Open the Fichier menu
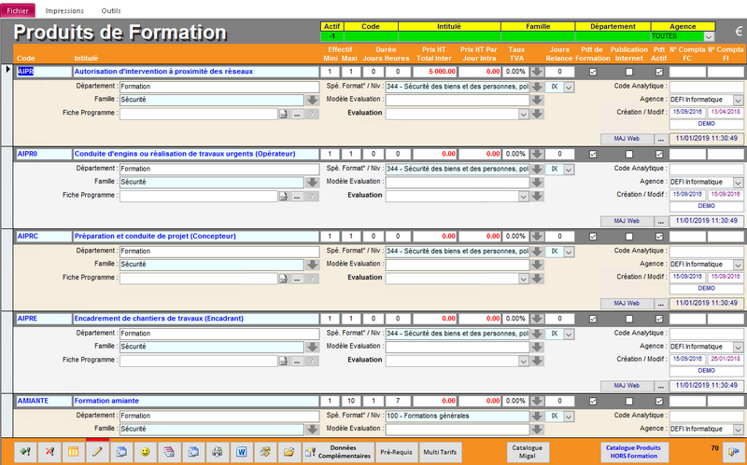 (19, 9)
